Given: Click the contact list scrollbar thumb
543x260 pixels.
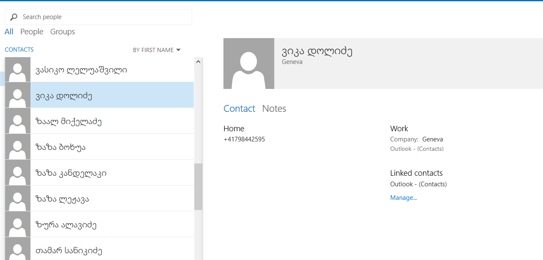Looking at the screenshot, I should click(x=198, y=186).
